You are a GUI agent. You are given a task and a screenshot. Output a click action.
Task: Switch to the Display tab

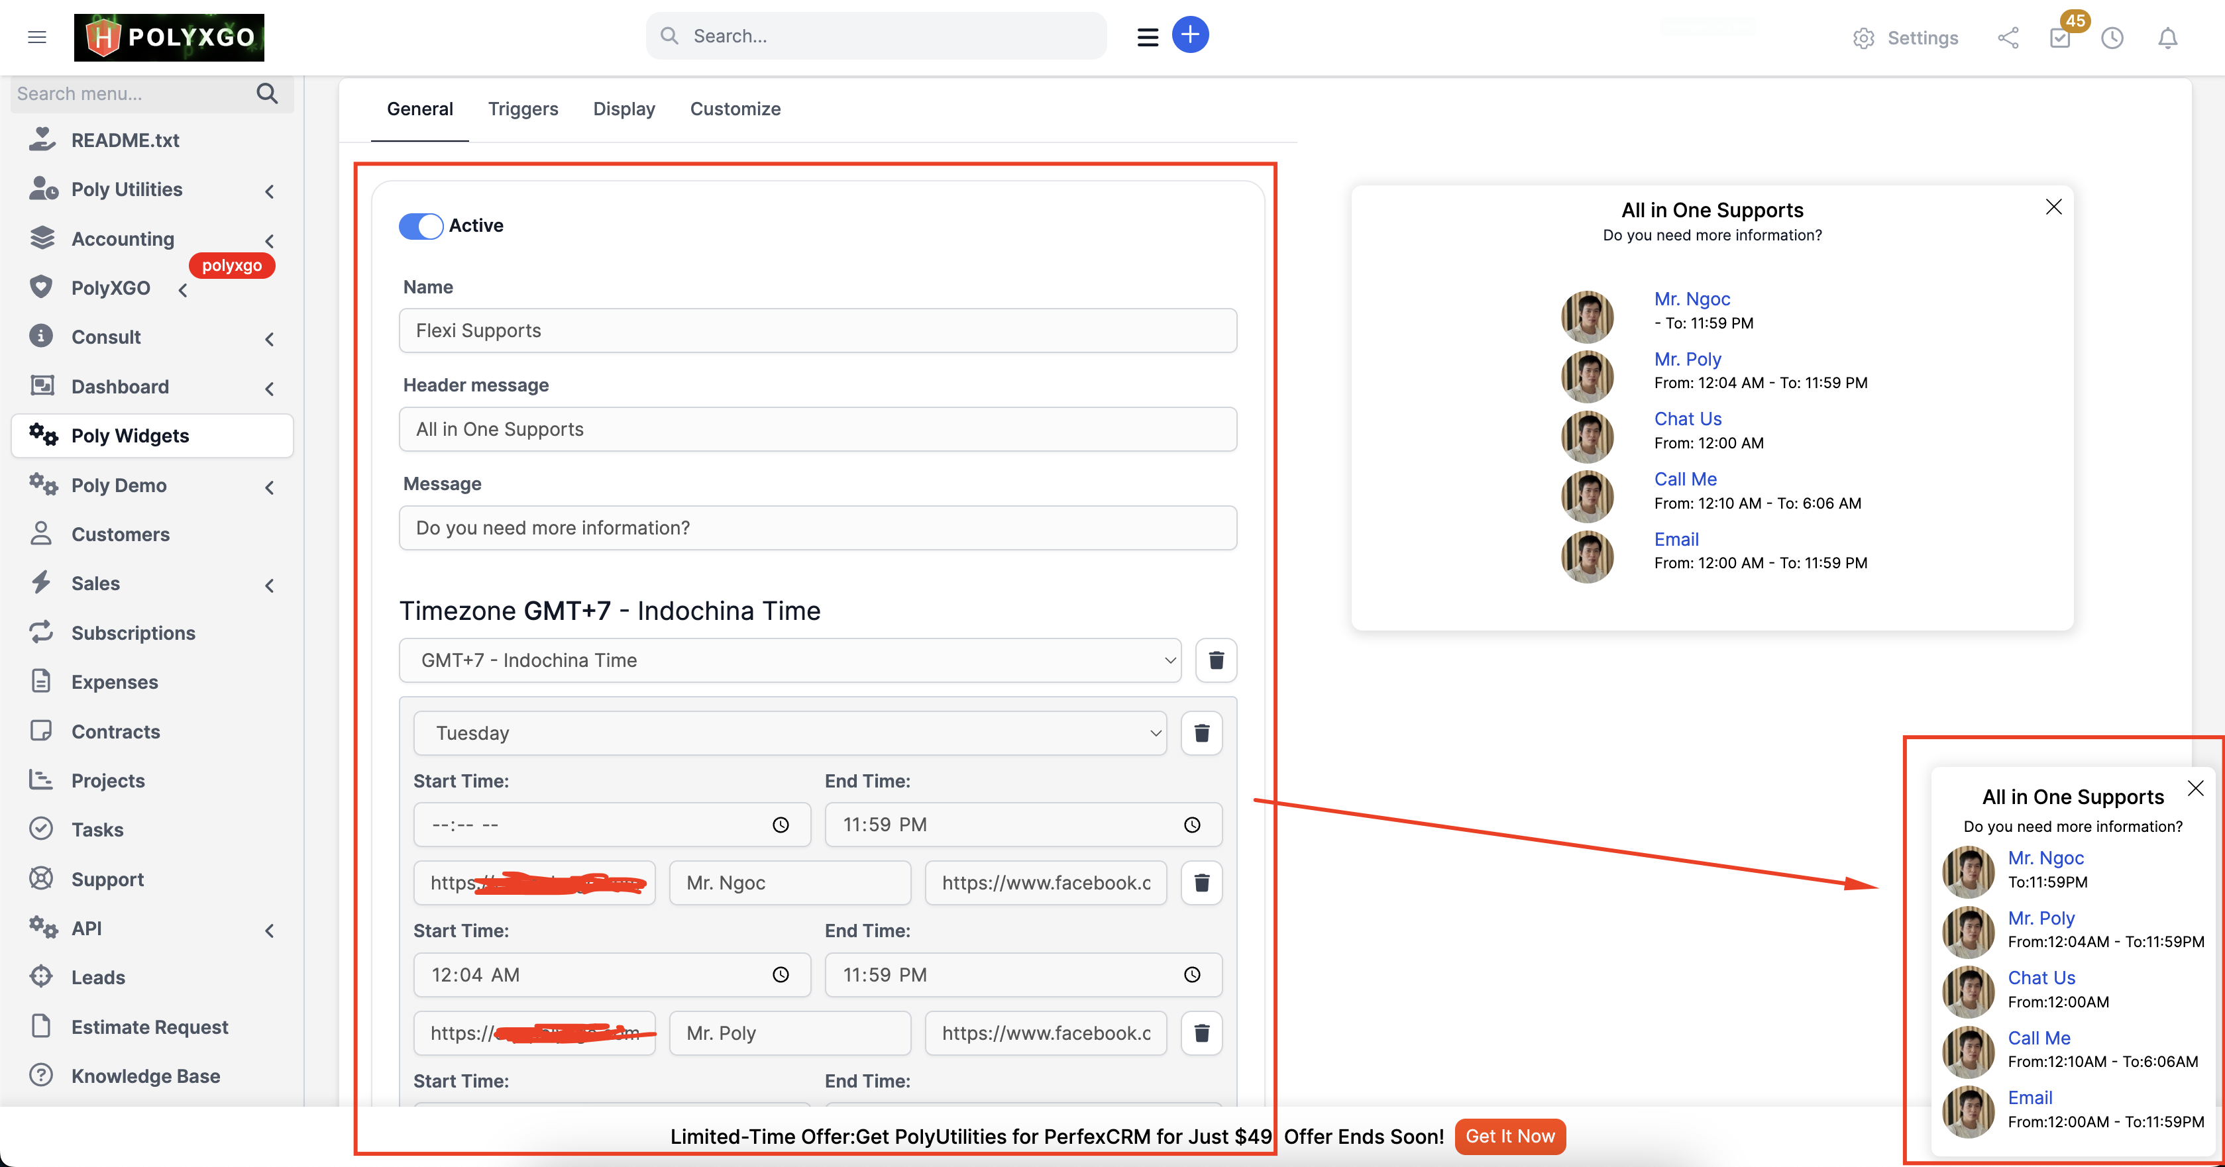[x=624, y=109]
